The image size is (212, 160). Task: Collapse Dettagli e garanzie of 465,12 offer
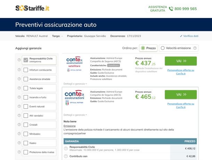(x=75, y=115)
